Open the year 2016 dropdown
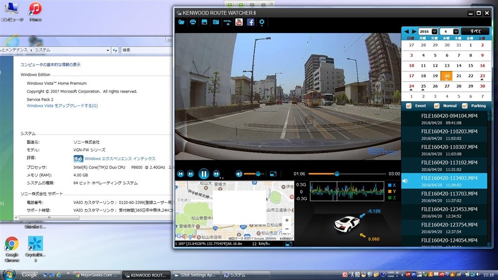This screenshot has height=280, width=498. pyautogui.click(x=435, y=31)
